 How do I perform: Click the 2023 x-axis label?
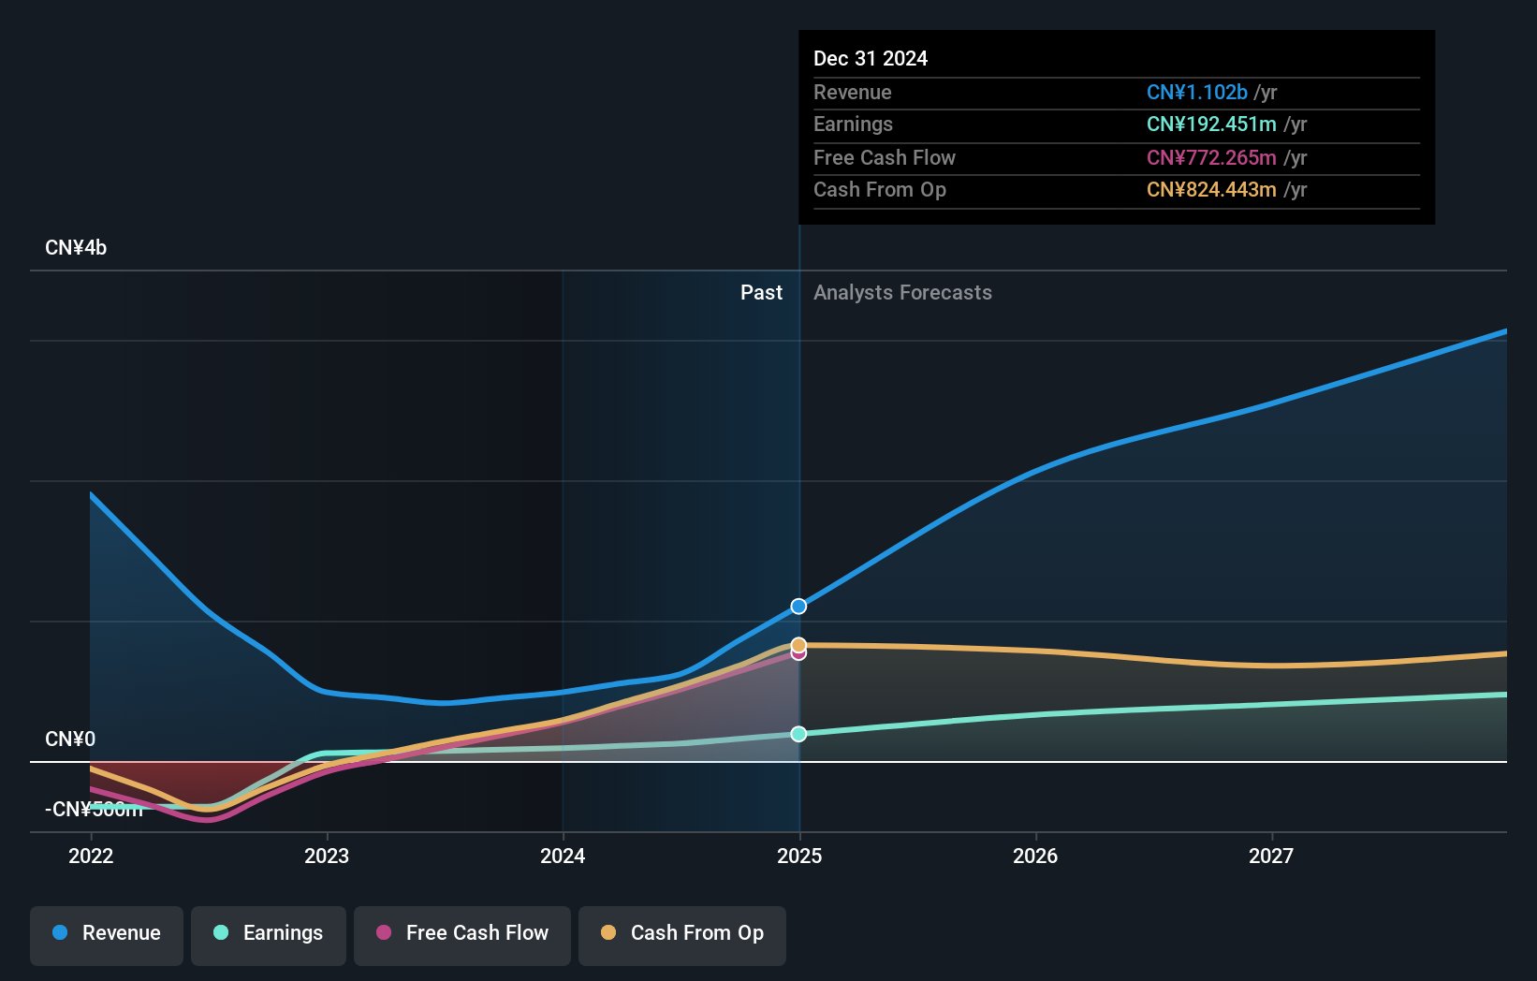pos(327,856)
